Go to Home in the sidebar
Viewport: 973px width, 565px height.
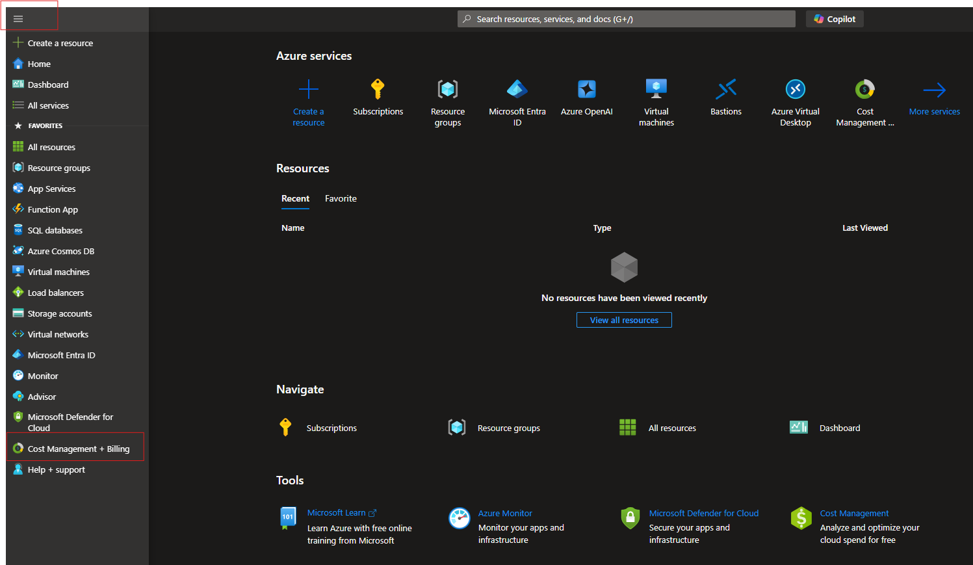pos(32,64)
